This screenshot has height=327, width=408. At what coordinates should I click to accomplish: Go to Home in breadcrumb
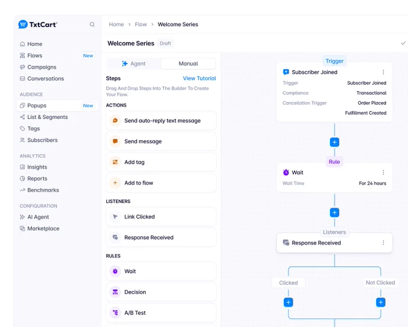(x=116, y=25)
